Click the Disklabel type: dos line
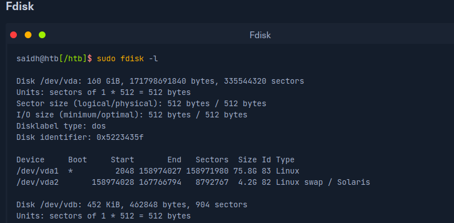This screenshot has height=223, width=454. [61, 126]
